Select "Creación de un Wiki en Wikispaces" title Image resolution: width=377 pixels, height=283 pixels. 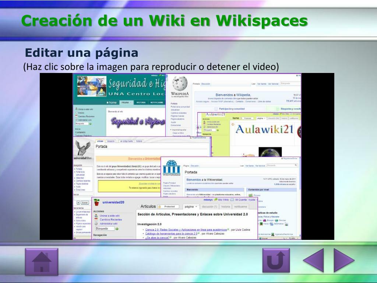pyautogui.click(x=165, y=21)
